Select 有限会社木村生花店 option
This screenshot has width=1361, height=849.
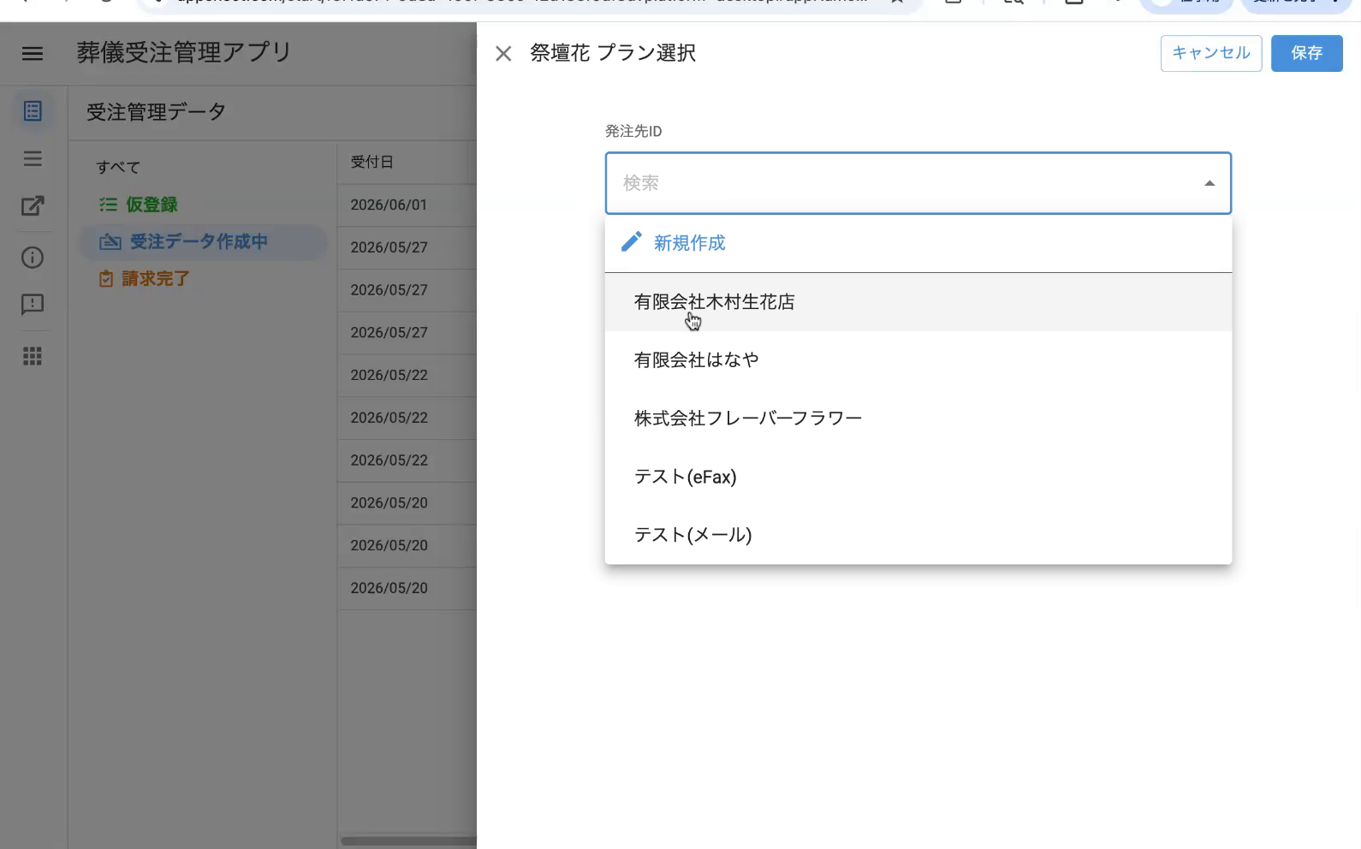918,302
